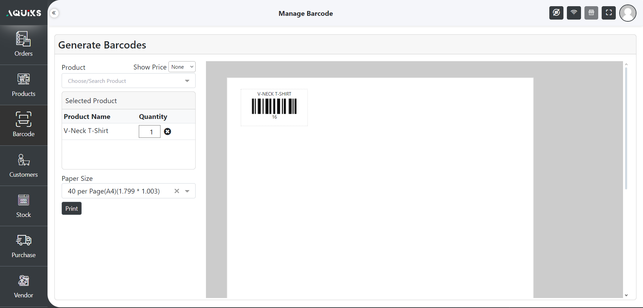Click the Wi-Fi connection status icon
The height and width of the screenshot is (308, 643).
click(x=574, y=13)
